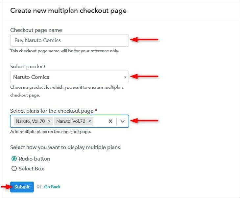Click the 'Select product' label
Screen dimensions: 240x198
coord(28,67)
